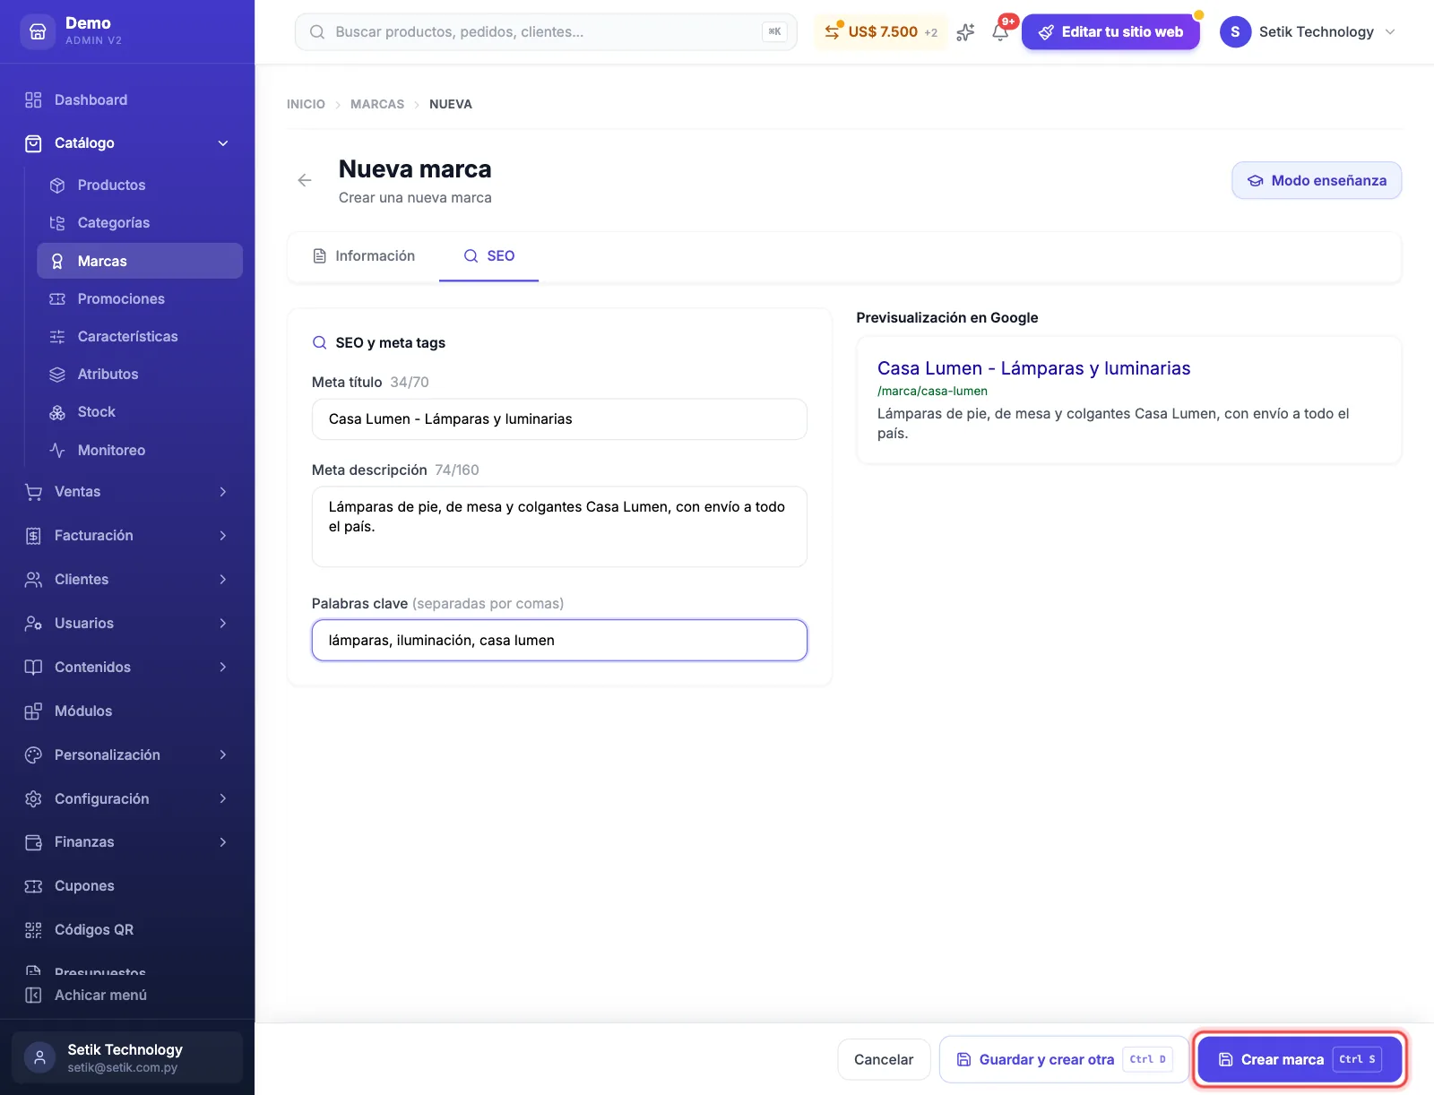The height and width of the screenshot is (1095, 1434).
Task: Open Cupones from the sidebar
Action: click(x=127, y=885)
